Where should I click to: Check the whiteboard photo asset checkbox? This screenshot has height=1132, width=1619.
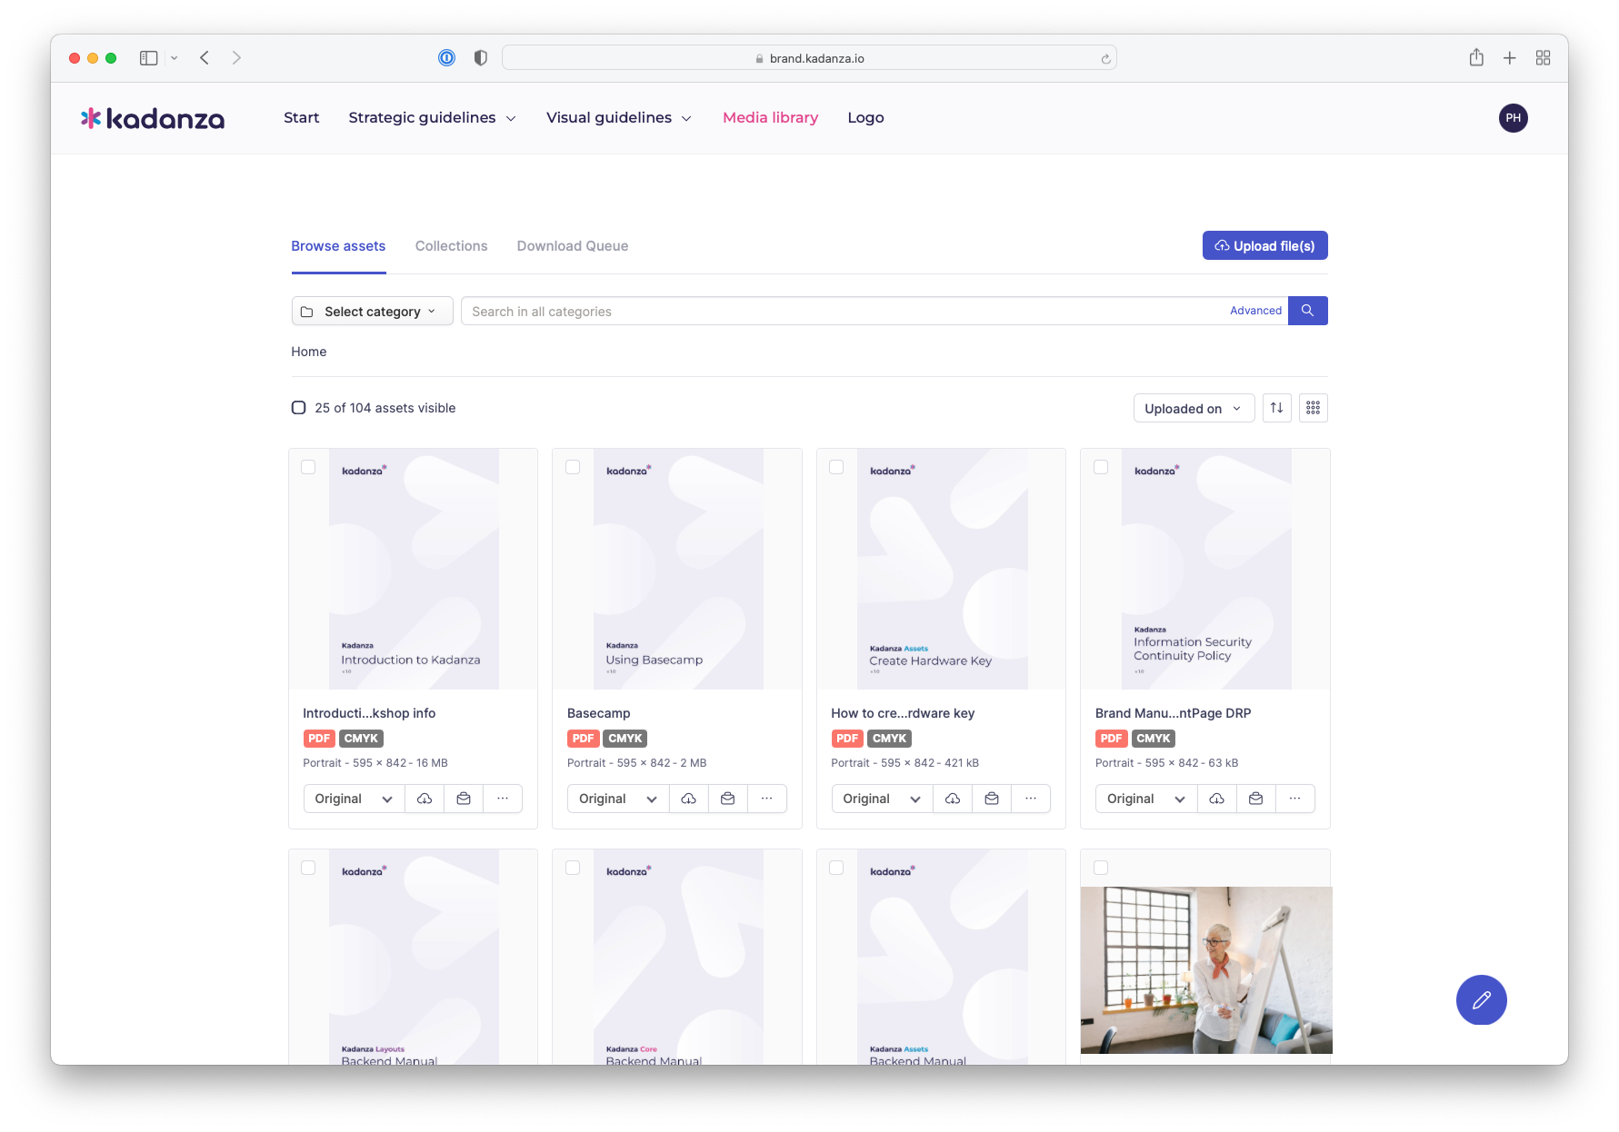pos(1101,868)
